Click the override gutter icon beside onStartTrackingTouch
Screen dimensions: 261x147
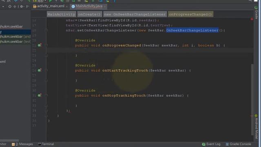pyautogui.click(x=39, y=70)
